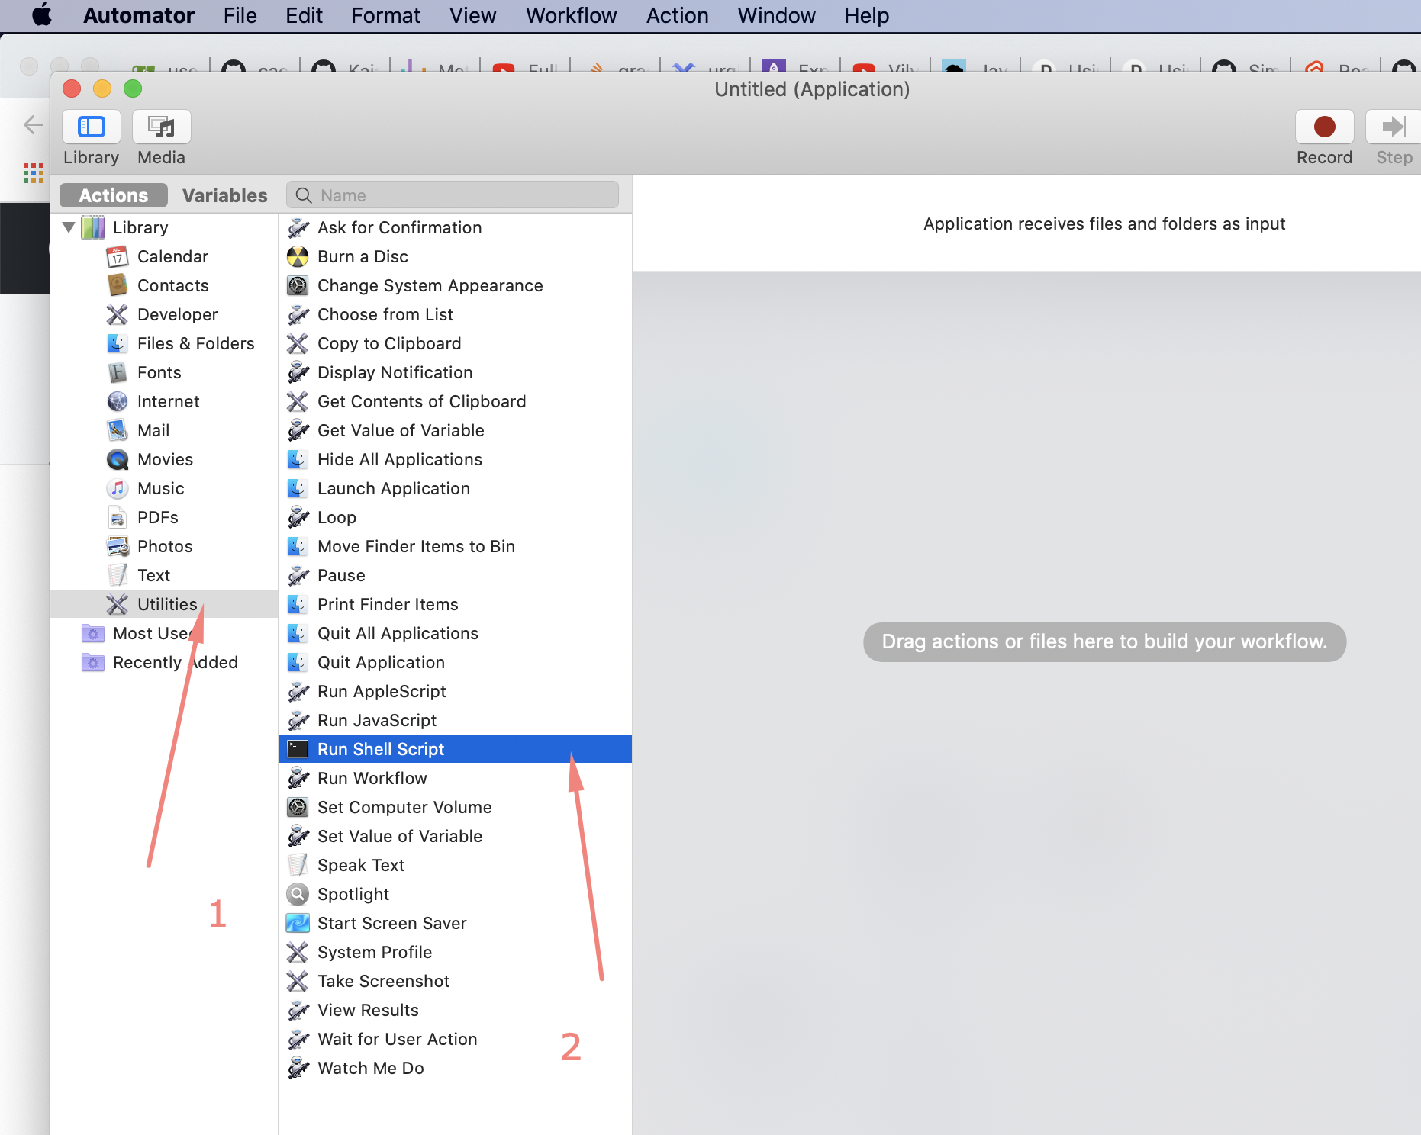Image resolution: width=1421 pixels, height=1135 pixels.
Task: Click Watch Me Do robot icon
Action: click(298, 1068)
